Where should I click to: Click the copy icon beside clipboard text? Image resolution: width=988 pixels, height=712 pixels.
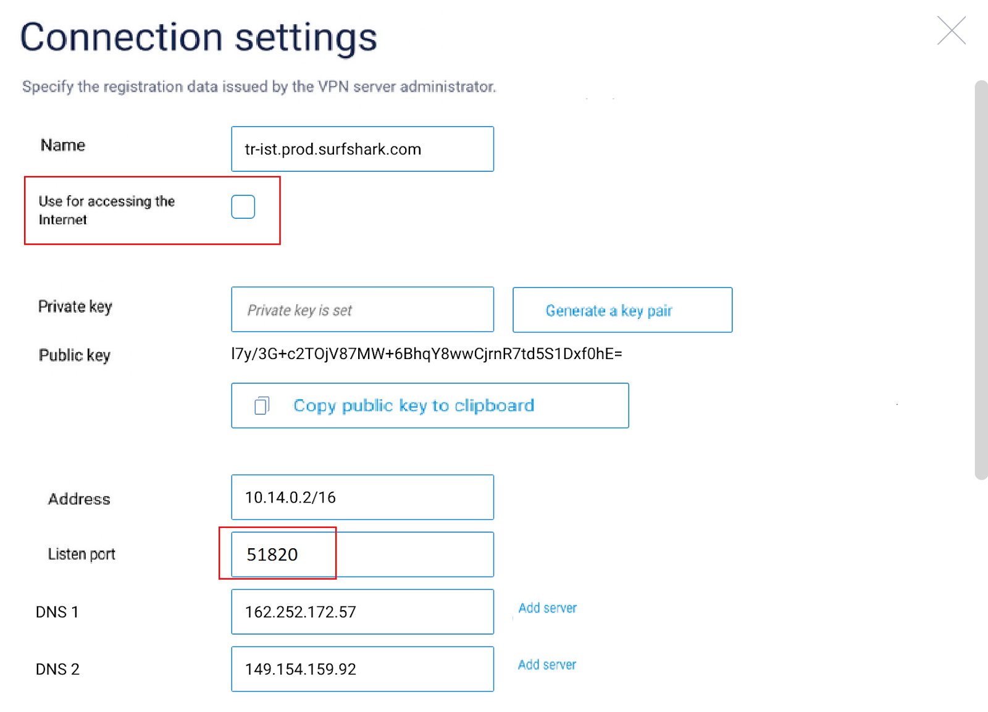coord(262,405)
